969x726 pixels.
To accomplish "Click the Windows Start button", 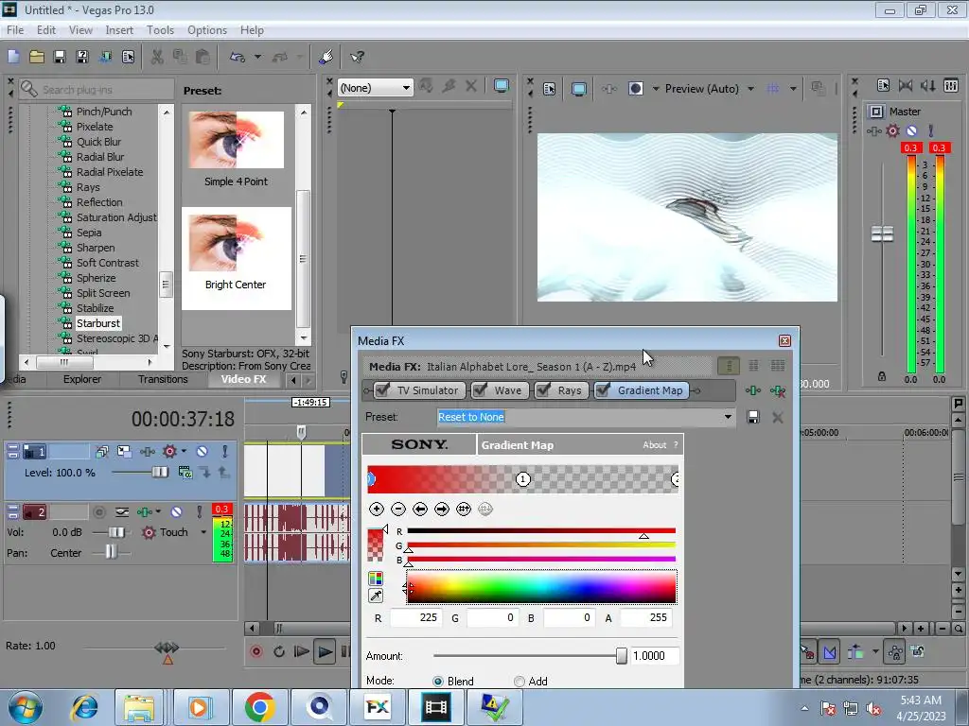I will (26, 707).
